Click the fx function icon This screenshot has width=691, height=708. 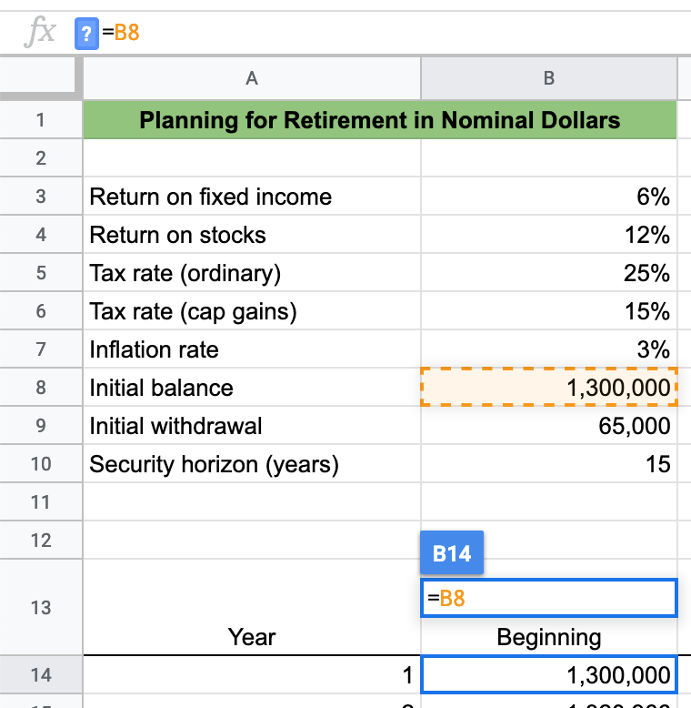tap(40, 32)
